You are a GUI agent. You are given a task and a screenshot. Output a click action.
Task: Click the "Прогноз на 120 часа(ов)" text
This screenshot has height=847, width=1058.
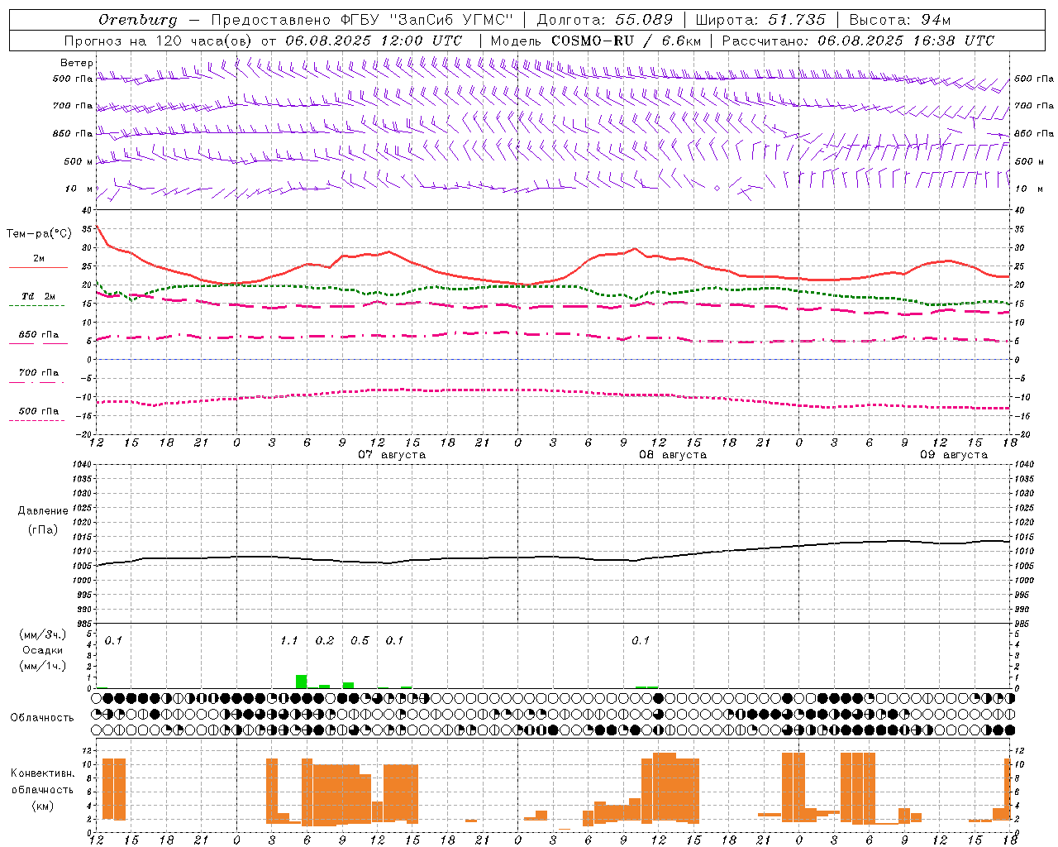click(160, 41)
